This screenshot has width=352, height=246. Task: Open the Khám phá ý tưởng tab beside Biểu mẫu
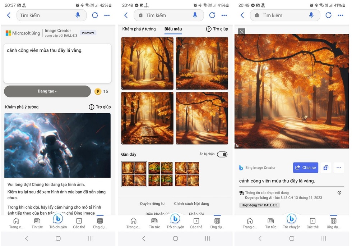[139, 29]
